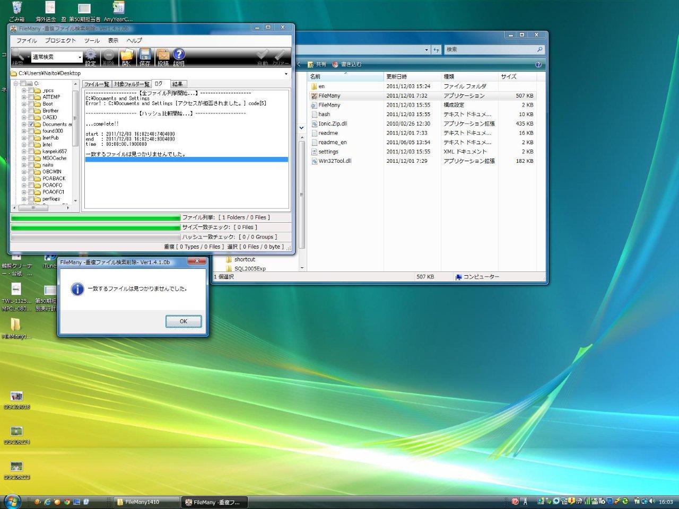679x509 pixels.
Task: Click the Ionic.Zip.dll file icon
Action: click(x=314, y=124)
